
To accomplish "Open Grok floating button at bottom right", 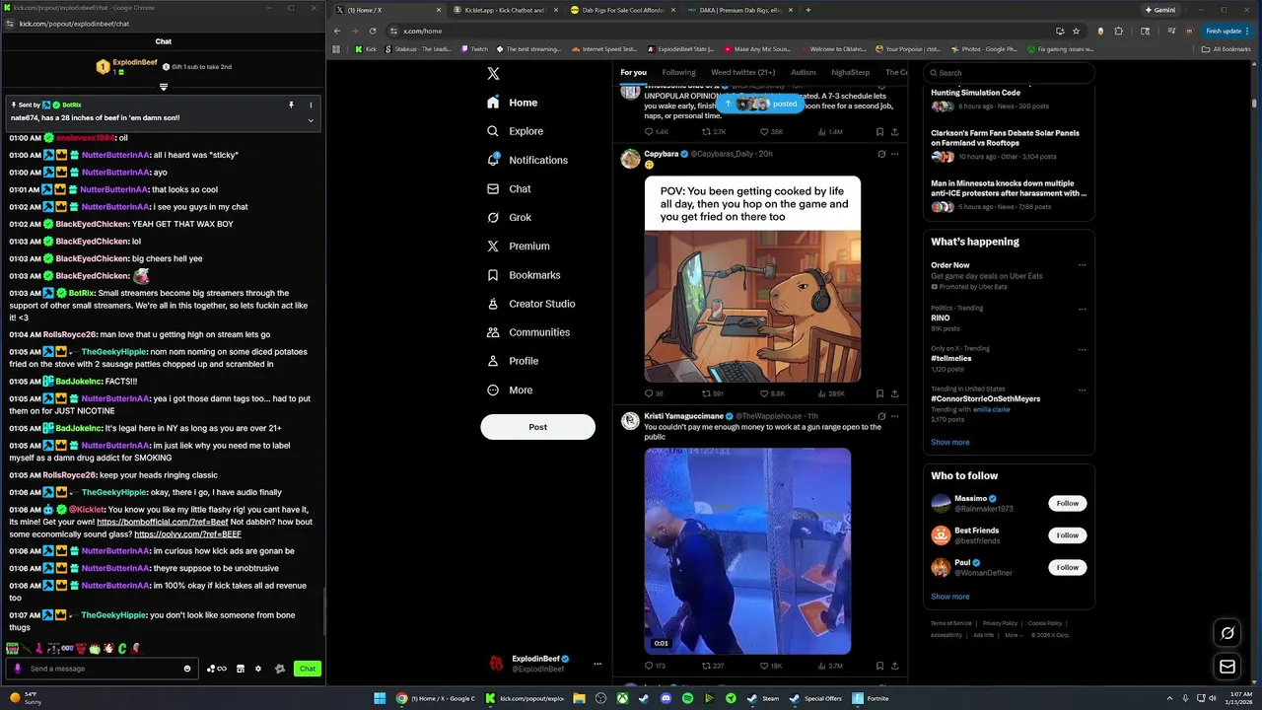I will 1227,633.
